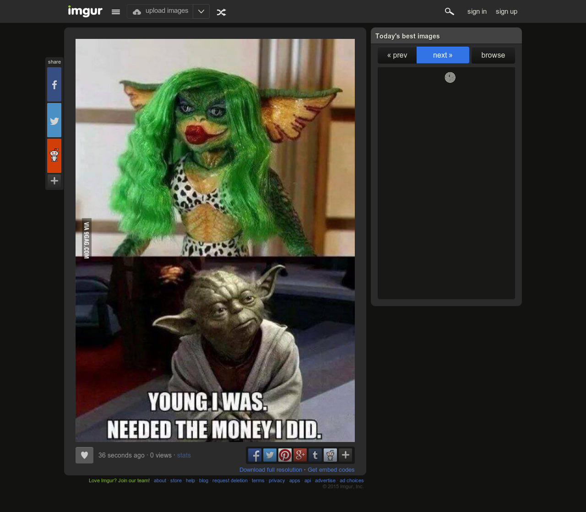The height and width of the screenshot is (512, 586).
Task: Favorite the image with the heart button
Action: tap(84, 455)
